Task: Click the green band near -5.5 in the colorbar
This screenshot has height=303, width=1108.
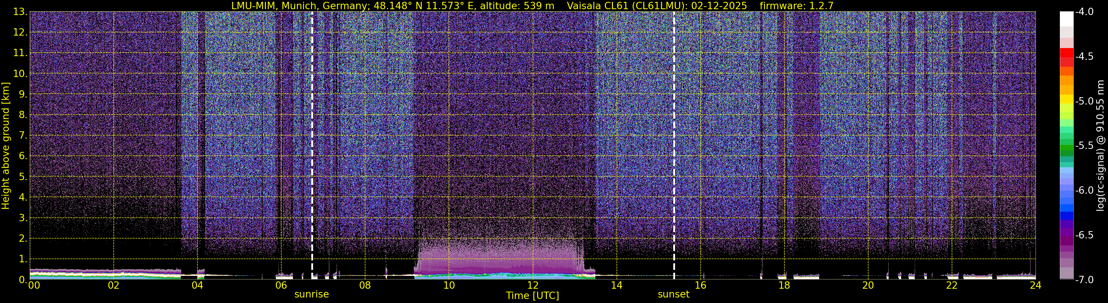Action: click(1066, 150)
